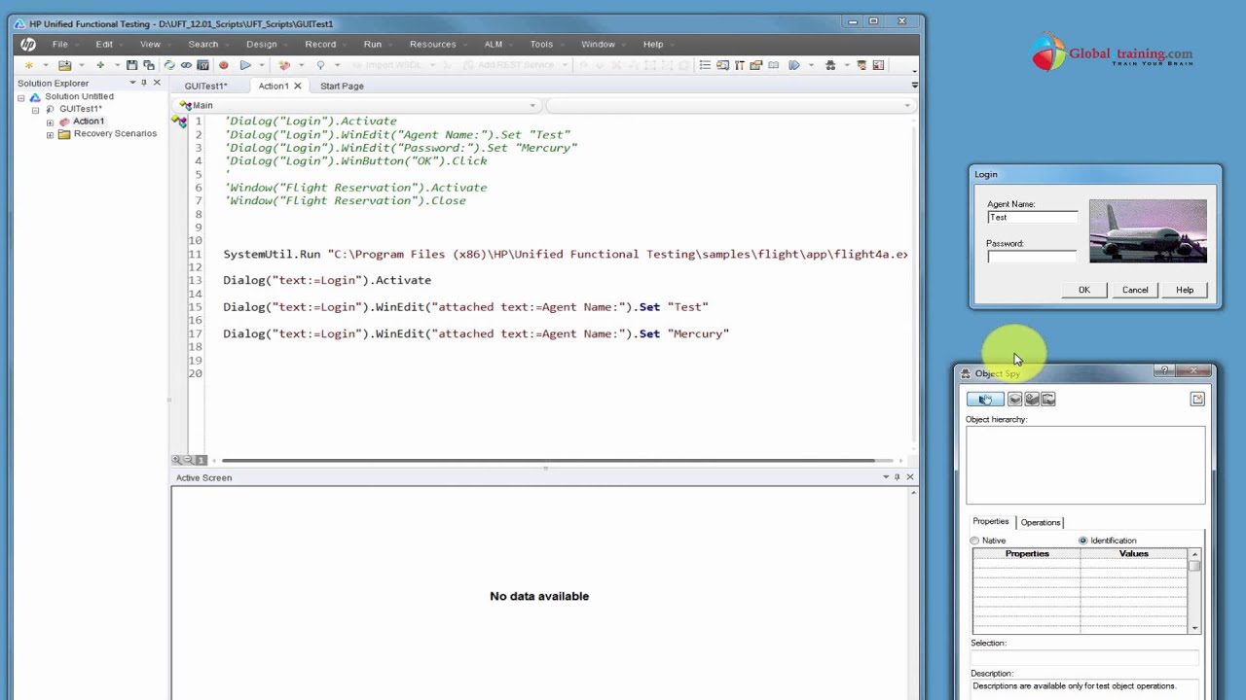Open the Design menu
Viewport: 1246px width, 700px height.
coord(261,44)
